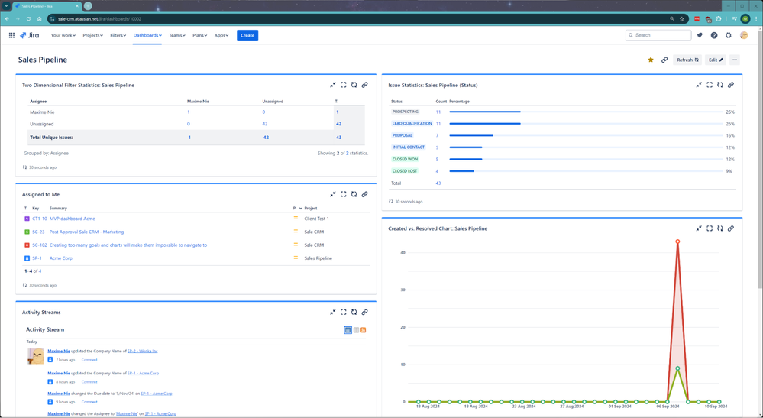The height and width of the screenshot is (418, 763).
Task: Refresh the Assigned to Me gadget
Action: tap(354, 194)
